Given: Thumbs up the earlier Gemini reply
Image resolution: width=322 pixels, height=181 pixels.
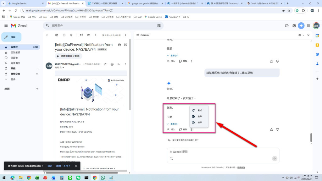Looking at the screenshot, I should coord(271,61).
